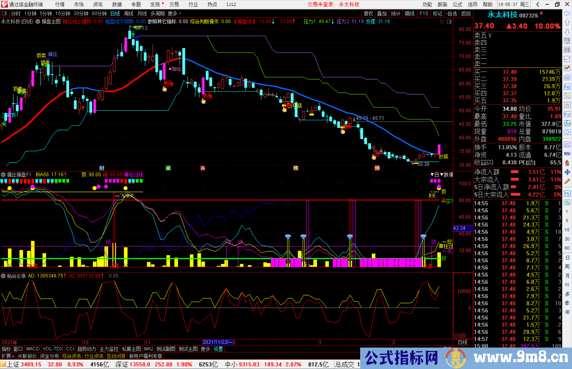The image size is (572, 369).
Task: Toggle the 擒庄操盘F1 indicator circle button
Action: pos(3,175)
